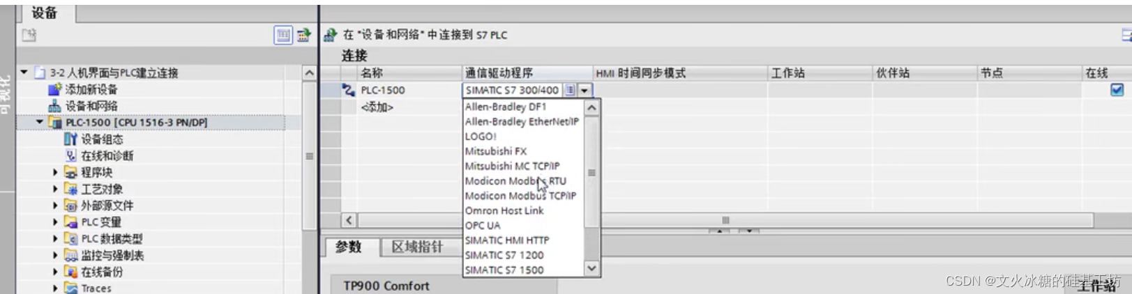
Task: Expand the Traces tree node
Action: click(x=56, y=288)
